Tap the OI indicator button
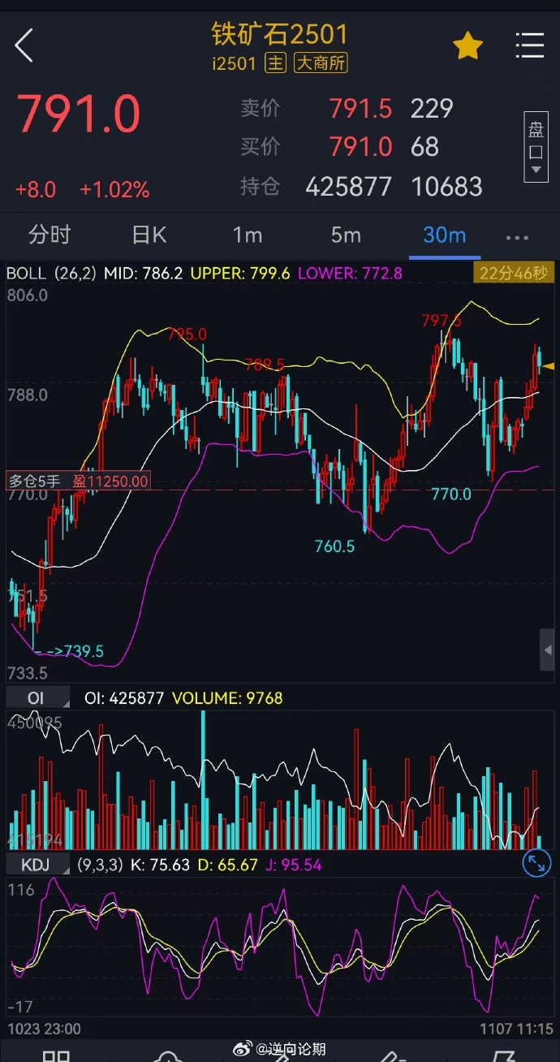Viewport: 560px width, 1062px height. click(x=36, y=698)
